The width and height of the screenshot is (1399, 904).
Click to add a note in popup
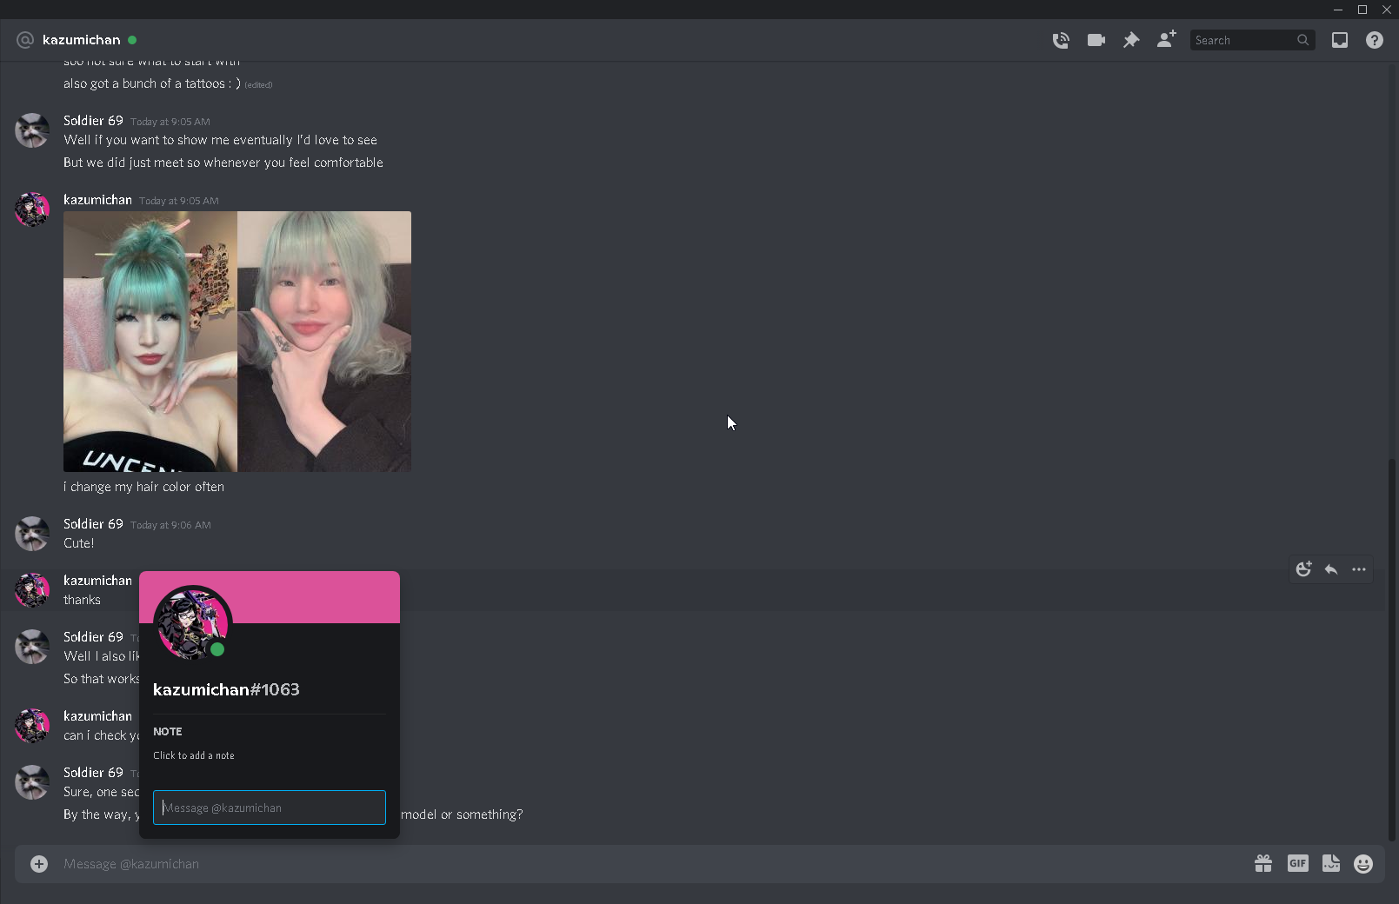(194, 755)
